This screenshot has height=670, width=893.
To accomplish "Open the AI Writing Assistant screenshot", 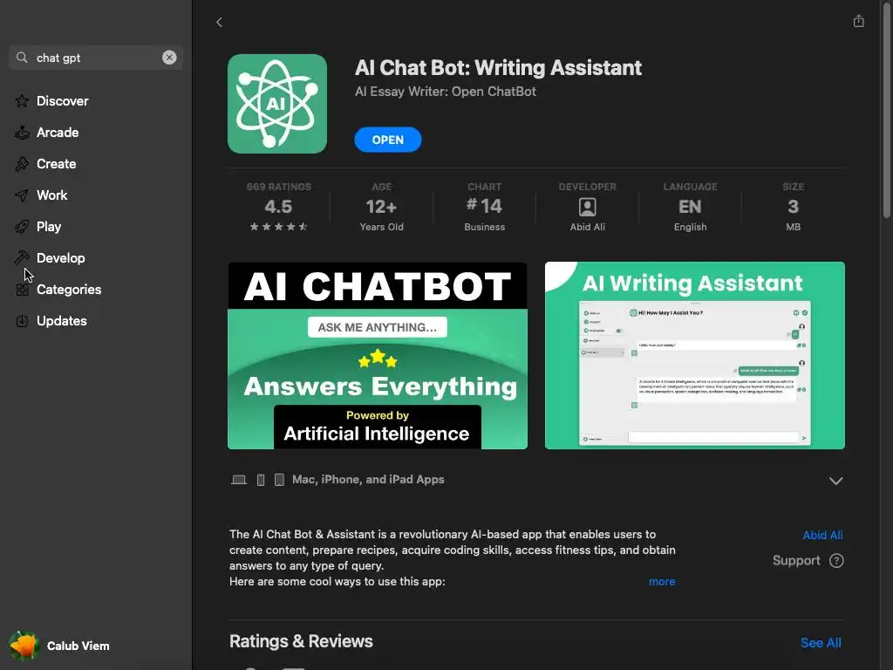I will point(695,356).
